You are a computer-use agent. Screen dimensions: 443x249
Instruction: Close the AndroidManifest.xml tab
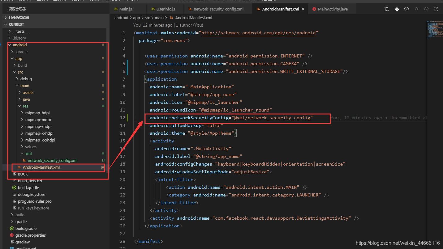[303, 9]
